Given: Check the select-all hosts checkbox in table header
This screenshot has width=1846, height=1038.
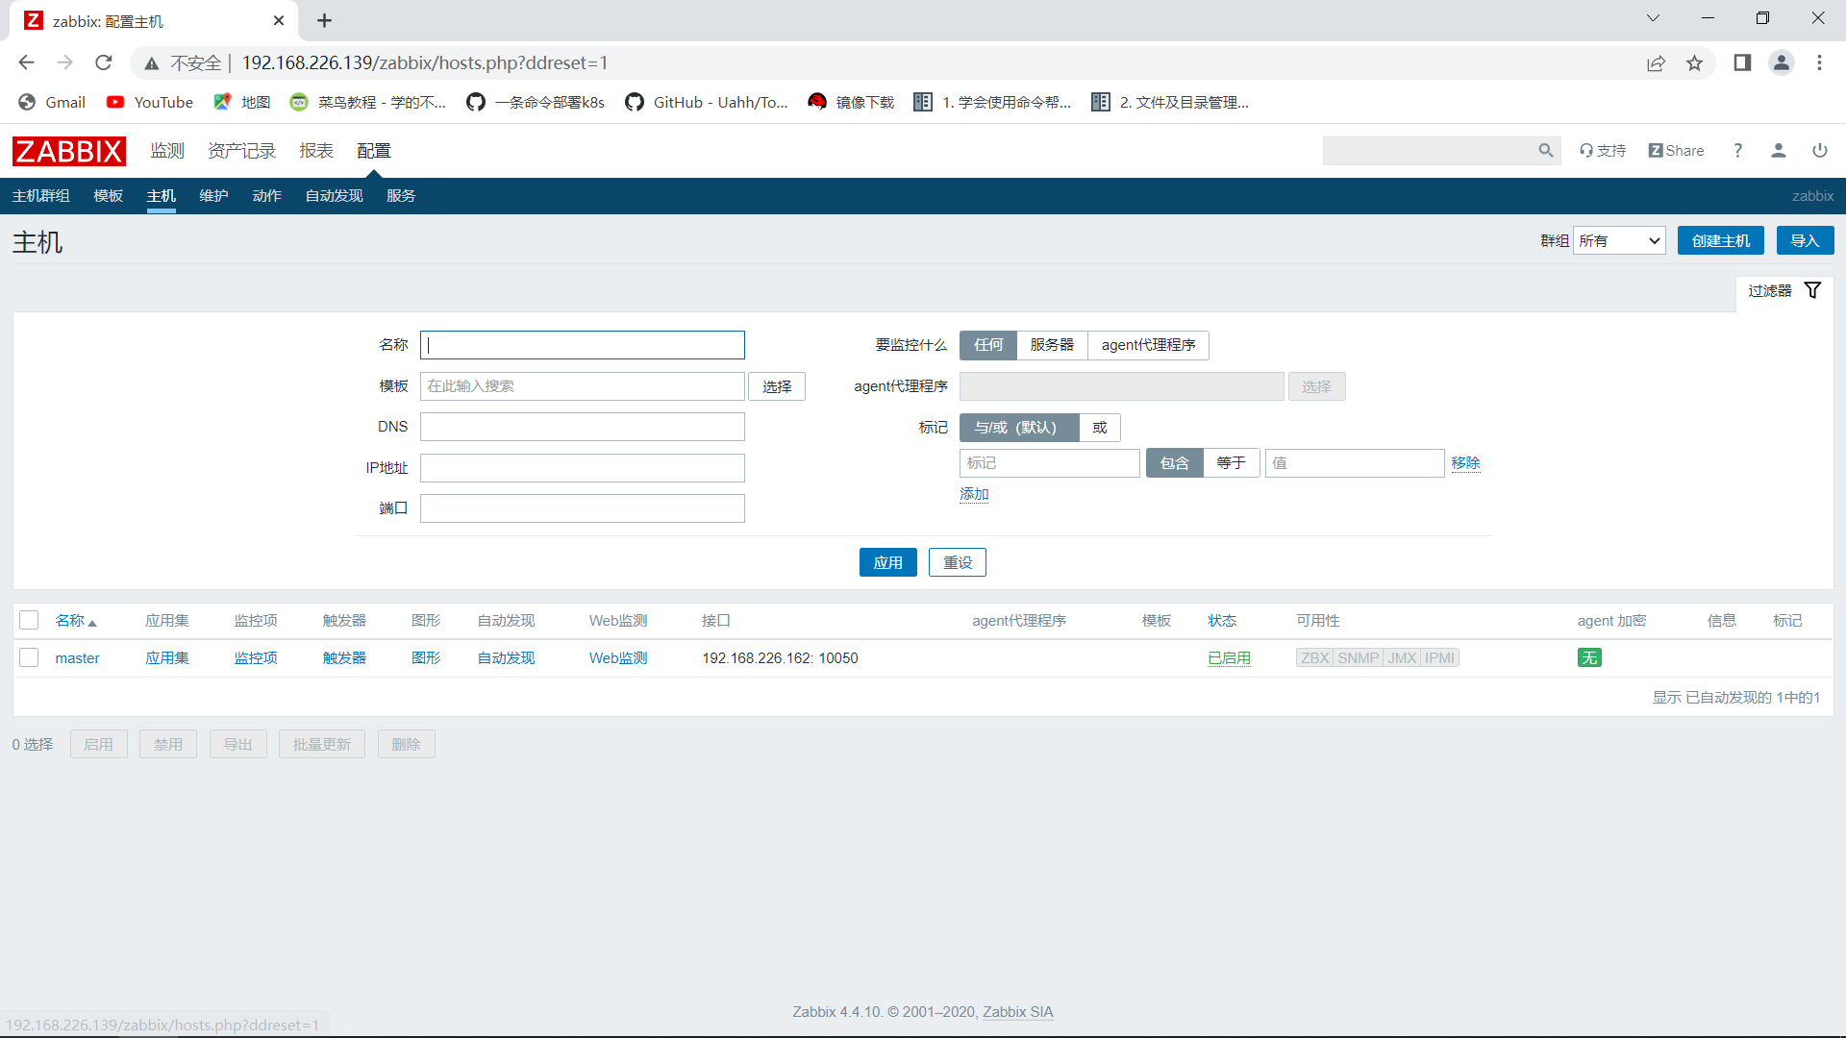Looking at the screenshot, I should coord(29,621).
